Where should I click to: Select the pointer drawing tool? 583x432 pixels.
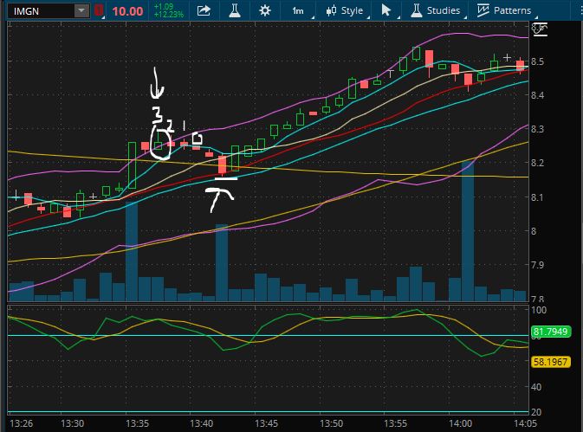click(x=386, y=10)
